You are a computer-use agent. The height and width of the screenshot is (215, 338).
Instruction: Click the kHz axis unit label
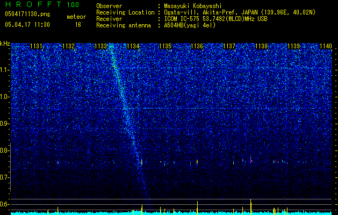point(5,44)
